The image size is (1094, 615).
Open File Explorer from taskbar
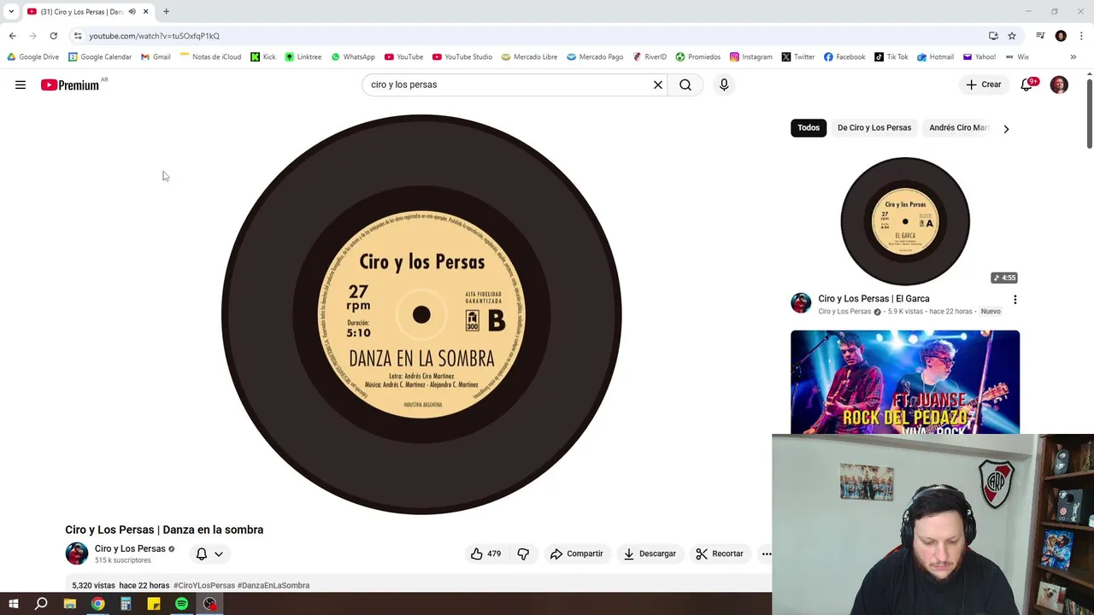(70, 604)
